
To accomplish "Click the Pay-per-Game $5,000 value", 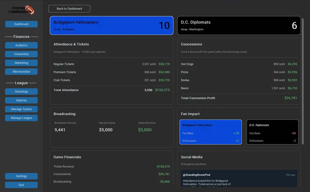I will 106,130.
